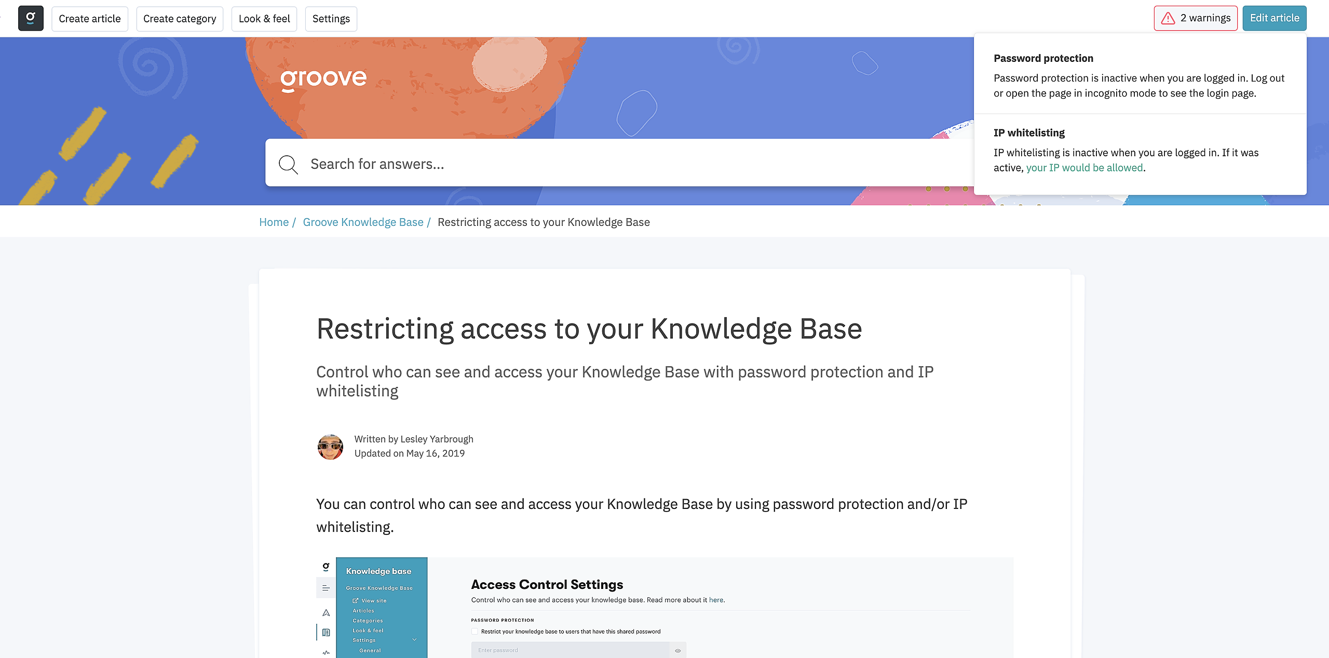Check the restrict by shared password checkbox
Image resolution: width=1329 pixels, height=658 pixels.
(474, 632)
